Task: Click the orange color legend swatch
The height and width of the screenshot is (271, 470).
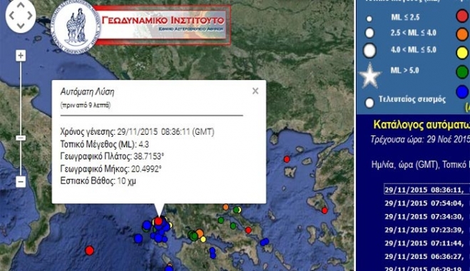Action: (462, 34)
